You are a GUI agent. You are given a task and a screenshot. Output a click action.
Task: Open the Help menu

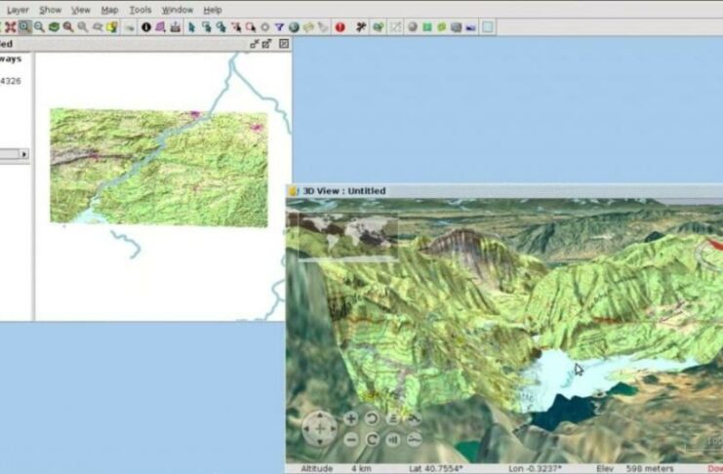tap(212, 9)
